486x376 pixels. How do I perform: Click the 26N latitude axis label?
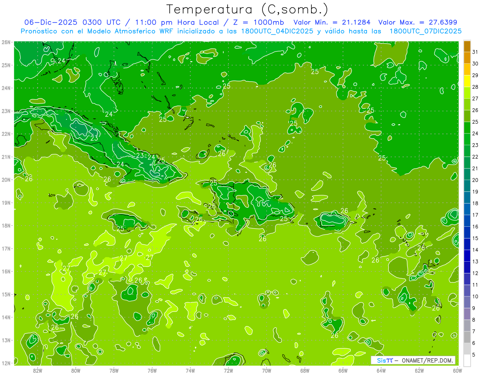pyautogui.click(x=6, y=42)
